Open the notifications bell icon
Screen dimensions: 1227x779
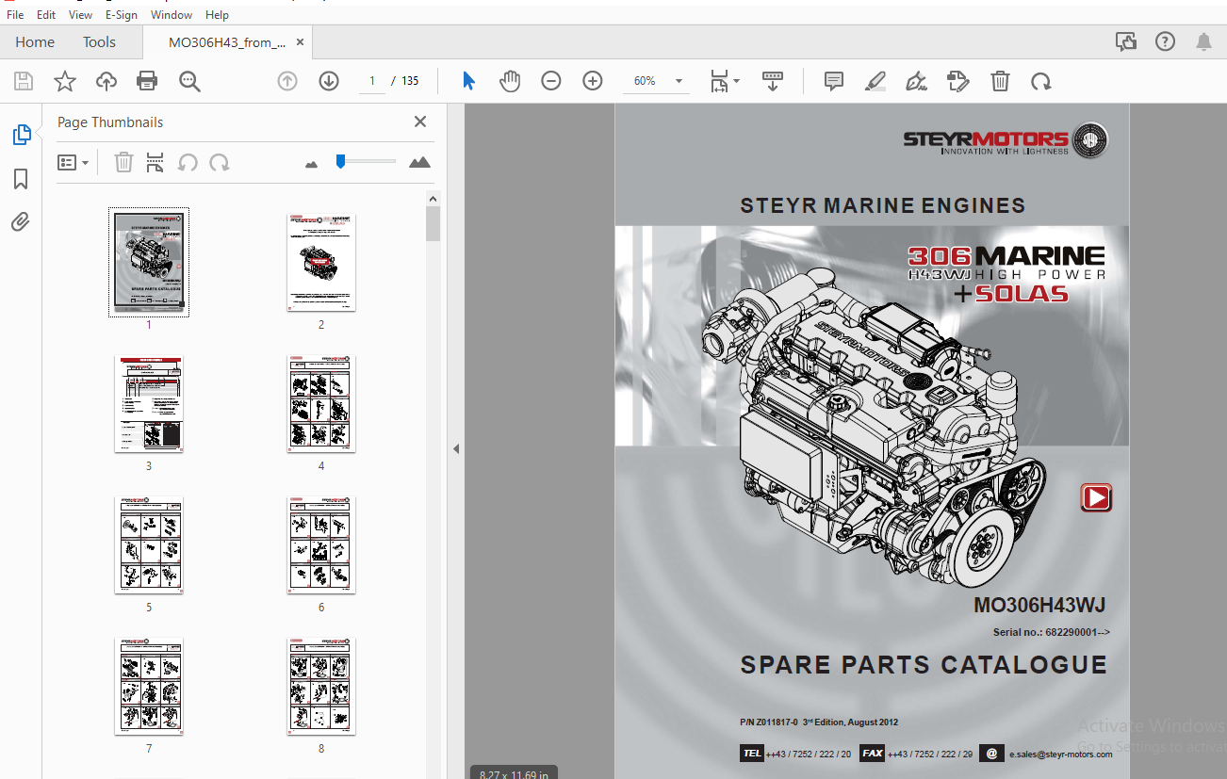point(1203,41)
